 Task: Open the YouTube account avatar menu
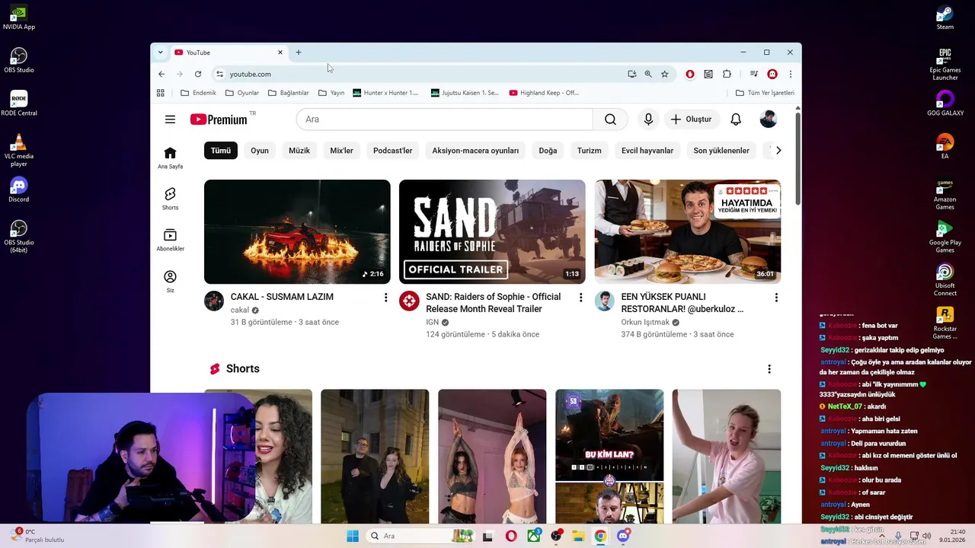pos(768,119)
